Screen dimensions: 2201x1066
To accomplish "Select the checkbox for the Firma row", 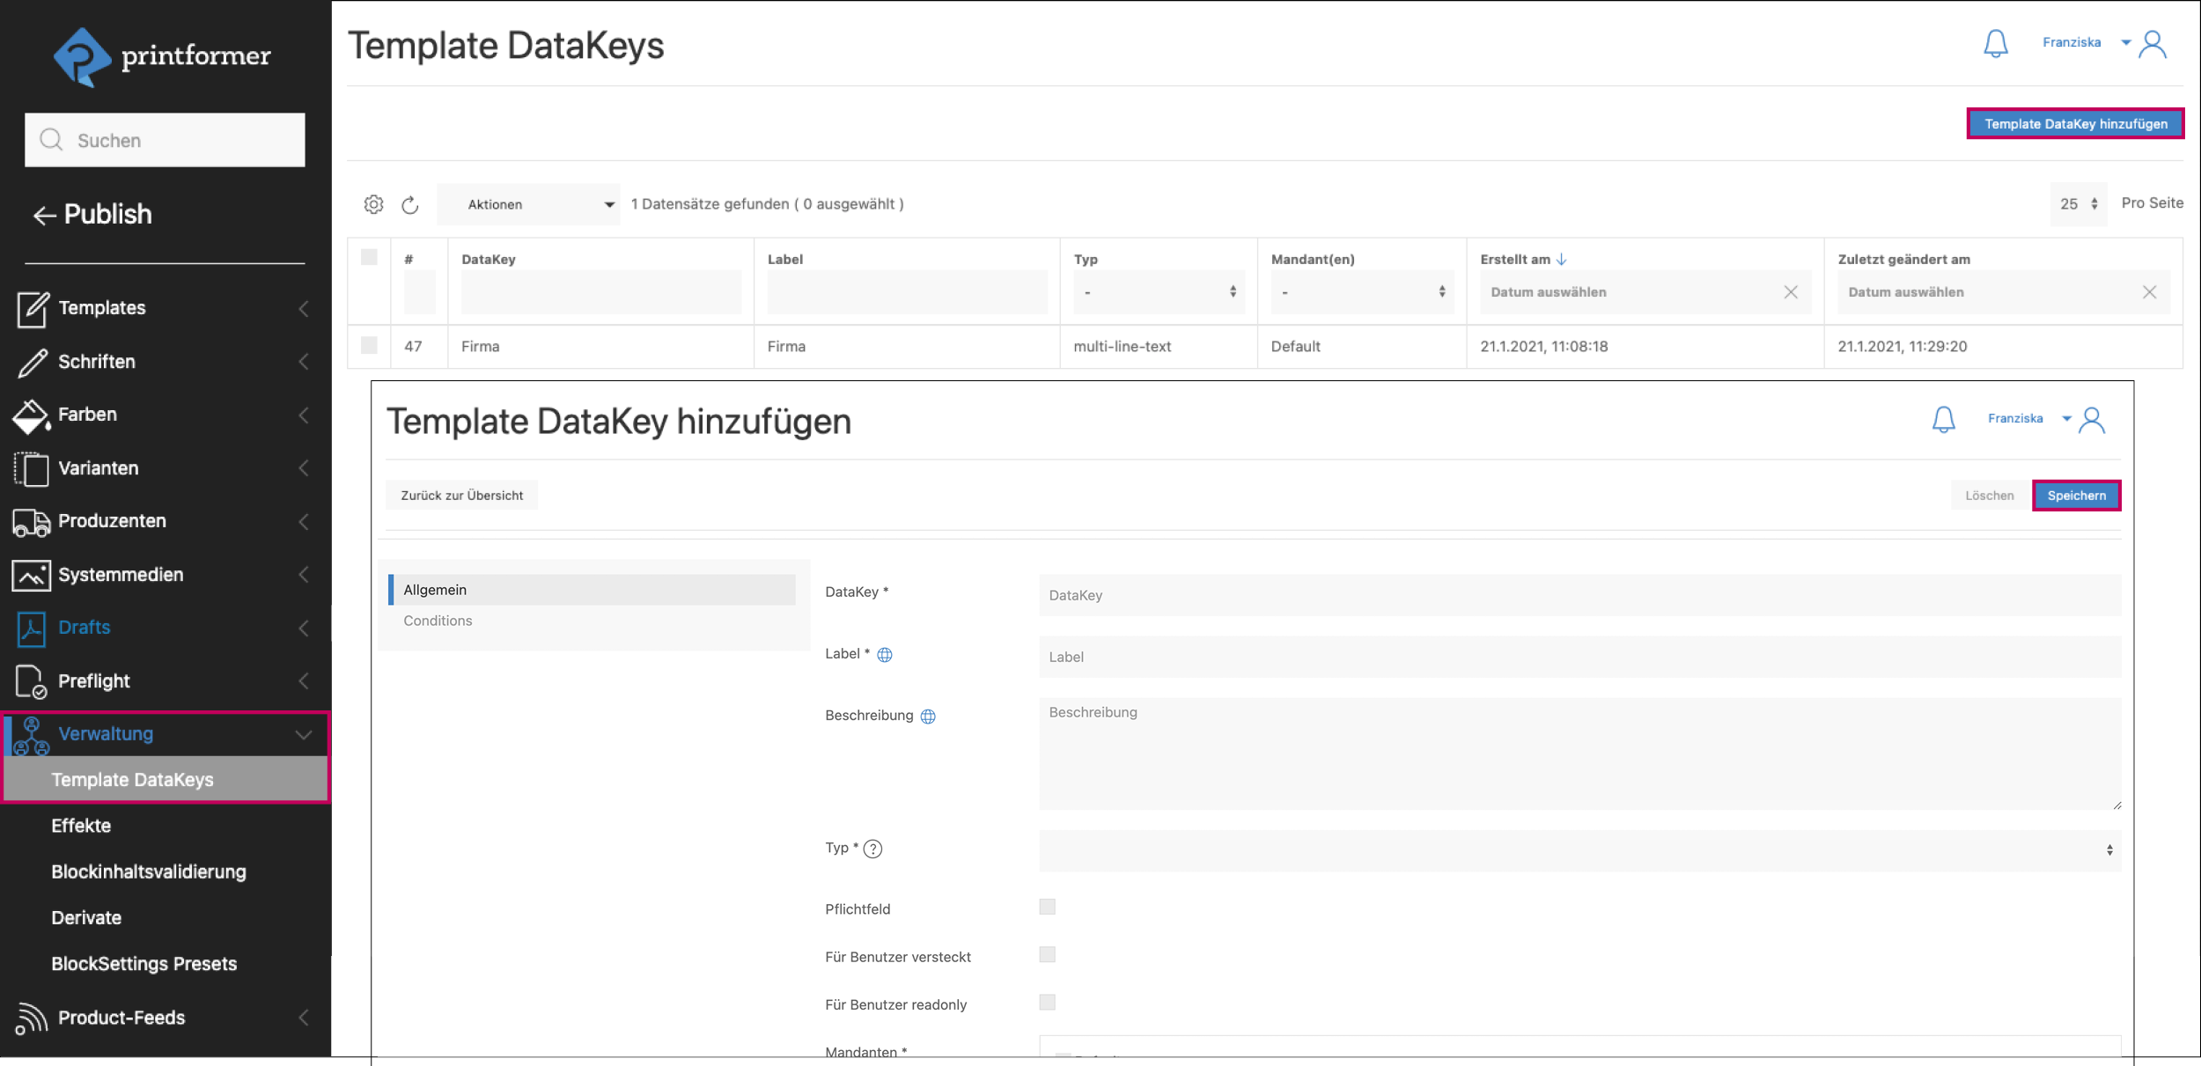I will [x=368, y=346].
